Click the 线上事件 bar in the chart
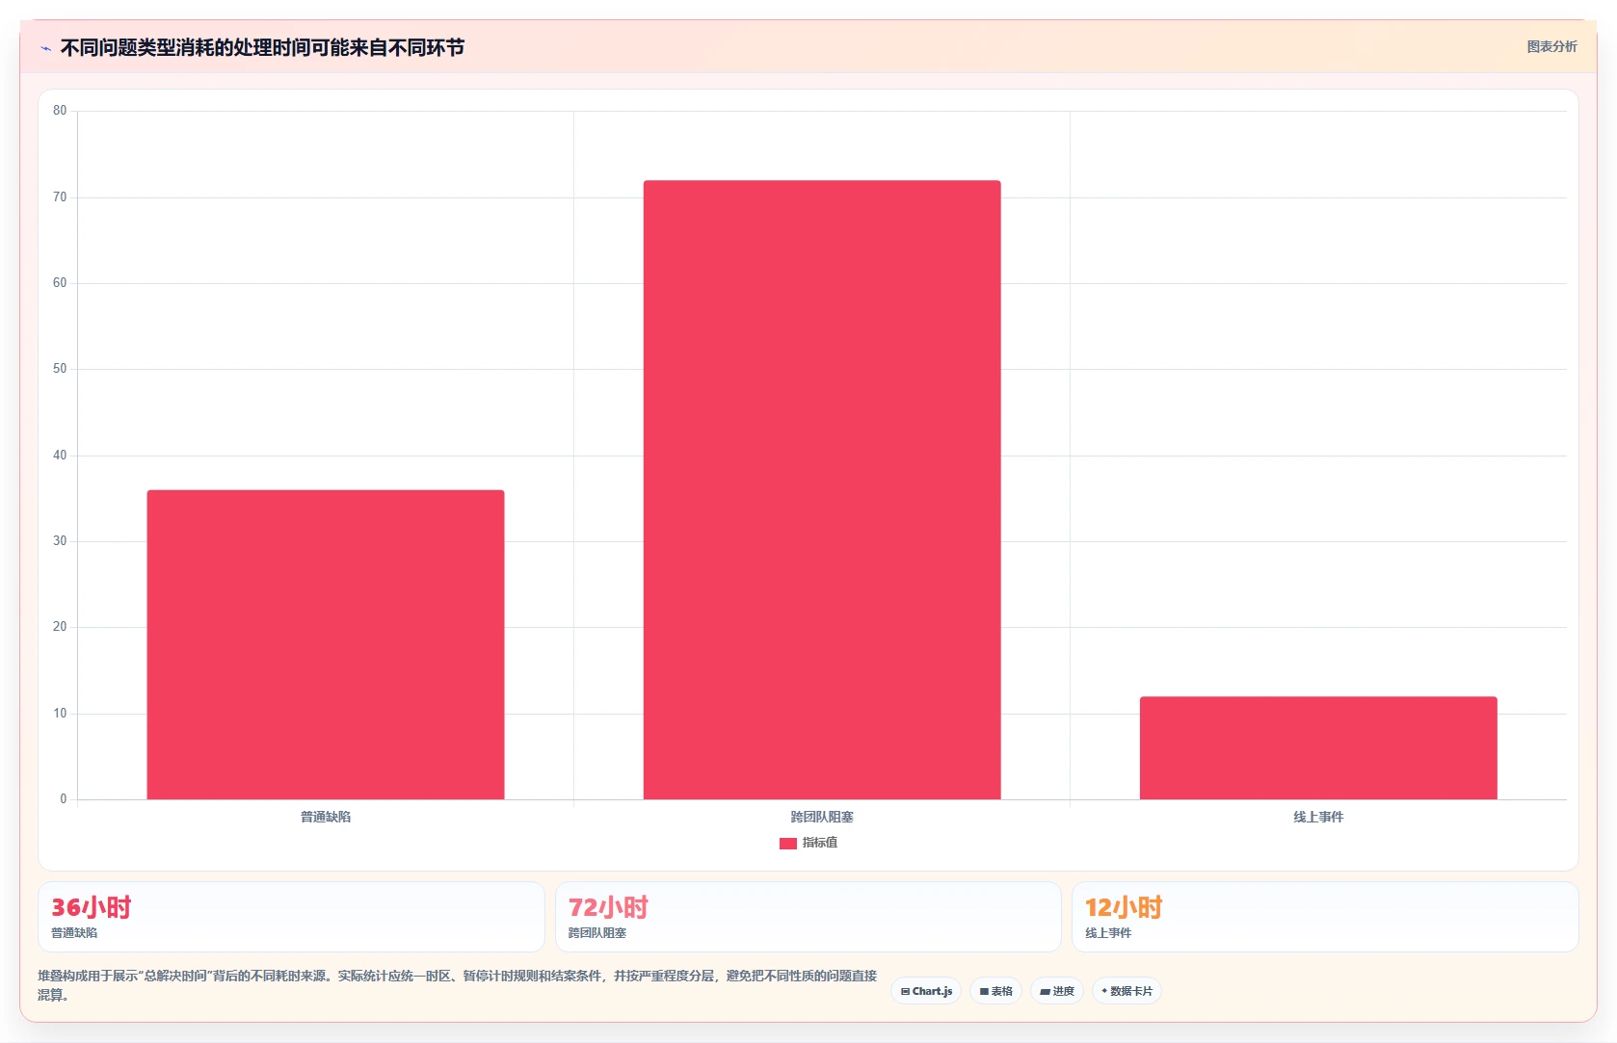 [1318, 747]
